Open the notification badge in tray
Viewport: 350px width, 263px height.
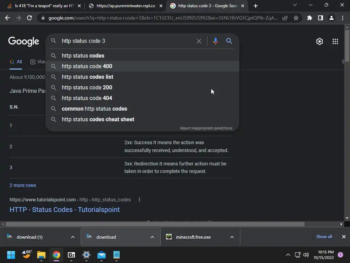click(x=340, y=255)
